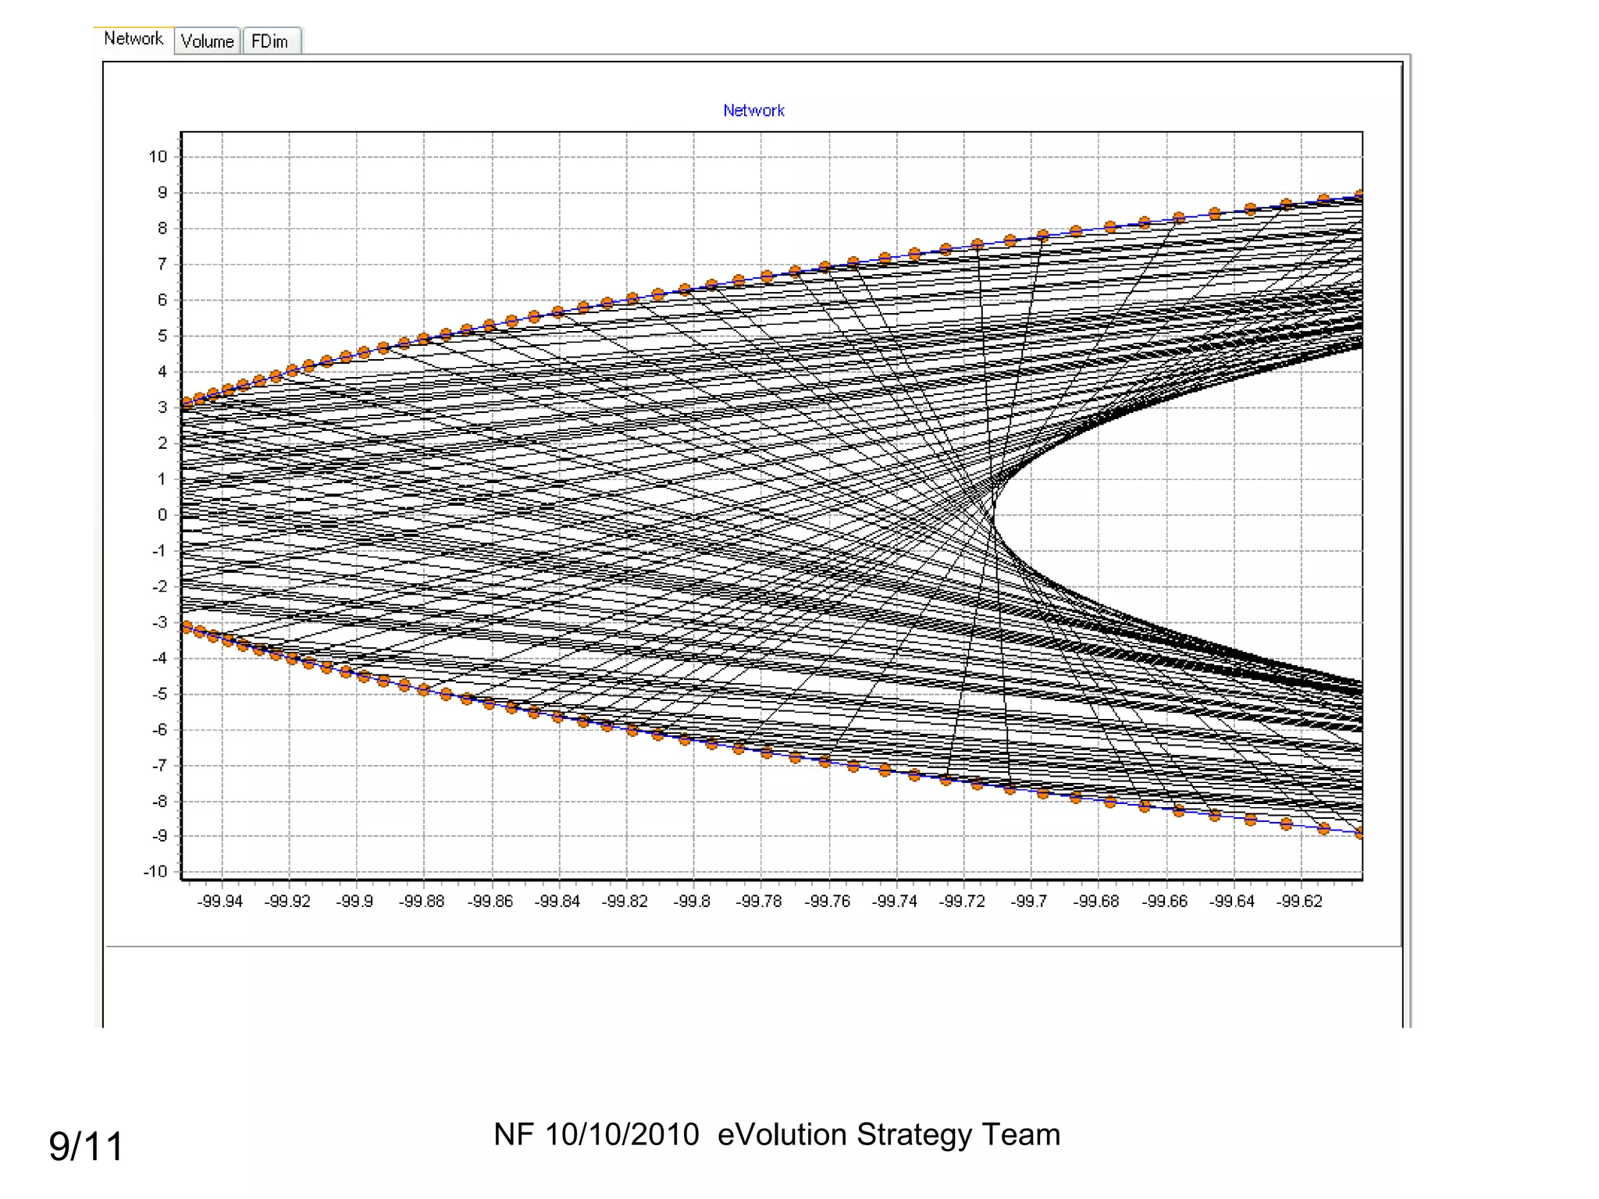1599x1199 pixels.
Task: Click the x-axis label '-99.9'
Action: click(354, 902)
